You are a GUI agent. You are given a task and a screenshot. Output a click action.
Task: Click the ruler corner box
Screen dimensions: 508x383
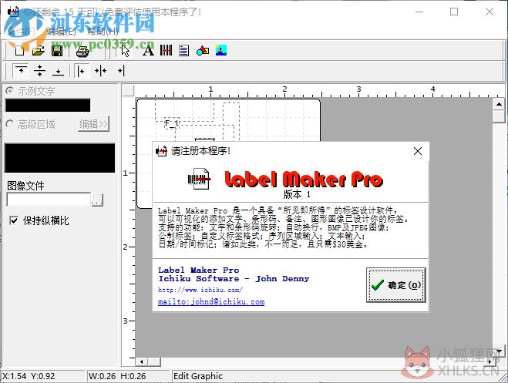pos(129,91)
